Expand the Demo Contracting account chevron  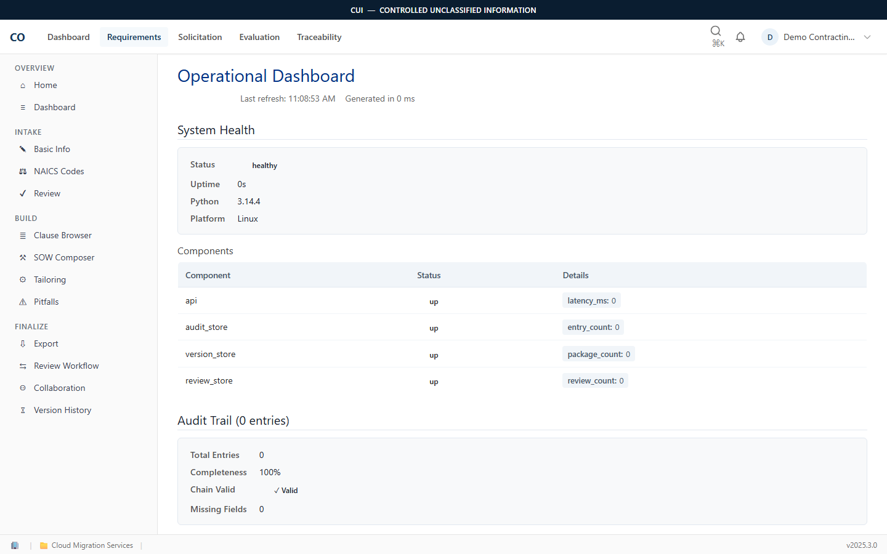pyautogui.click(x=867, y=37)
